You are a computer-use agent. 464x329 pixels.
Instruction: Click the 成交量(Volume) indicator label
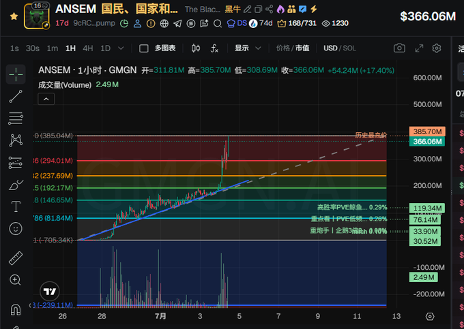pyautogui.click(x=65, y=85)
